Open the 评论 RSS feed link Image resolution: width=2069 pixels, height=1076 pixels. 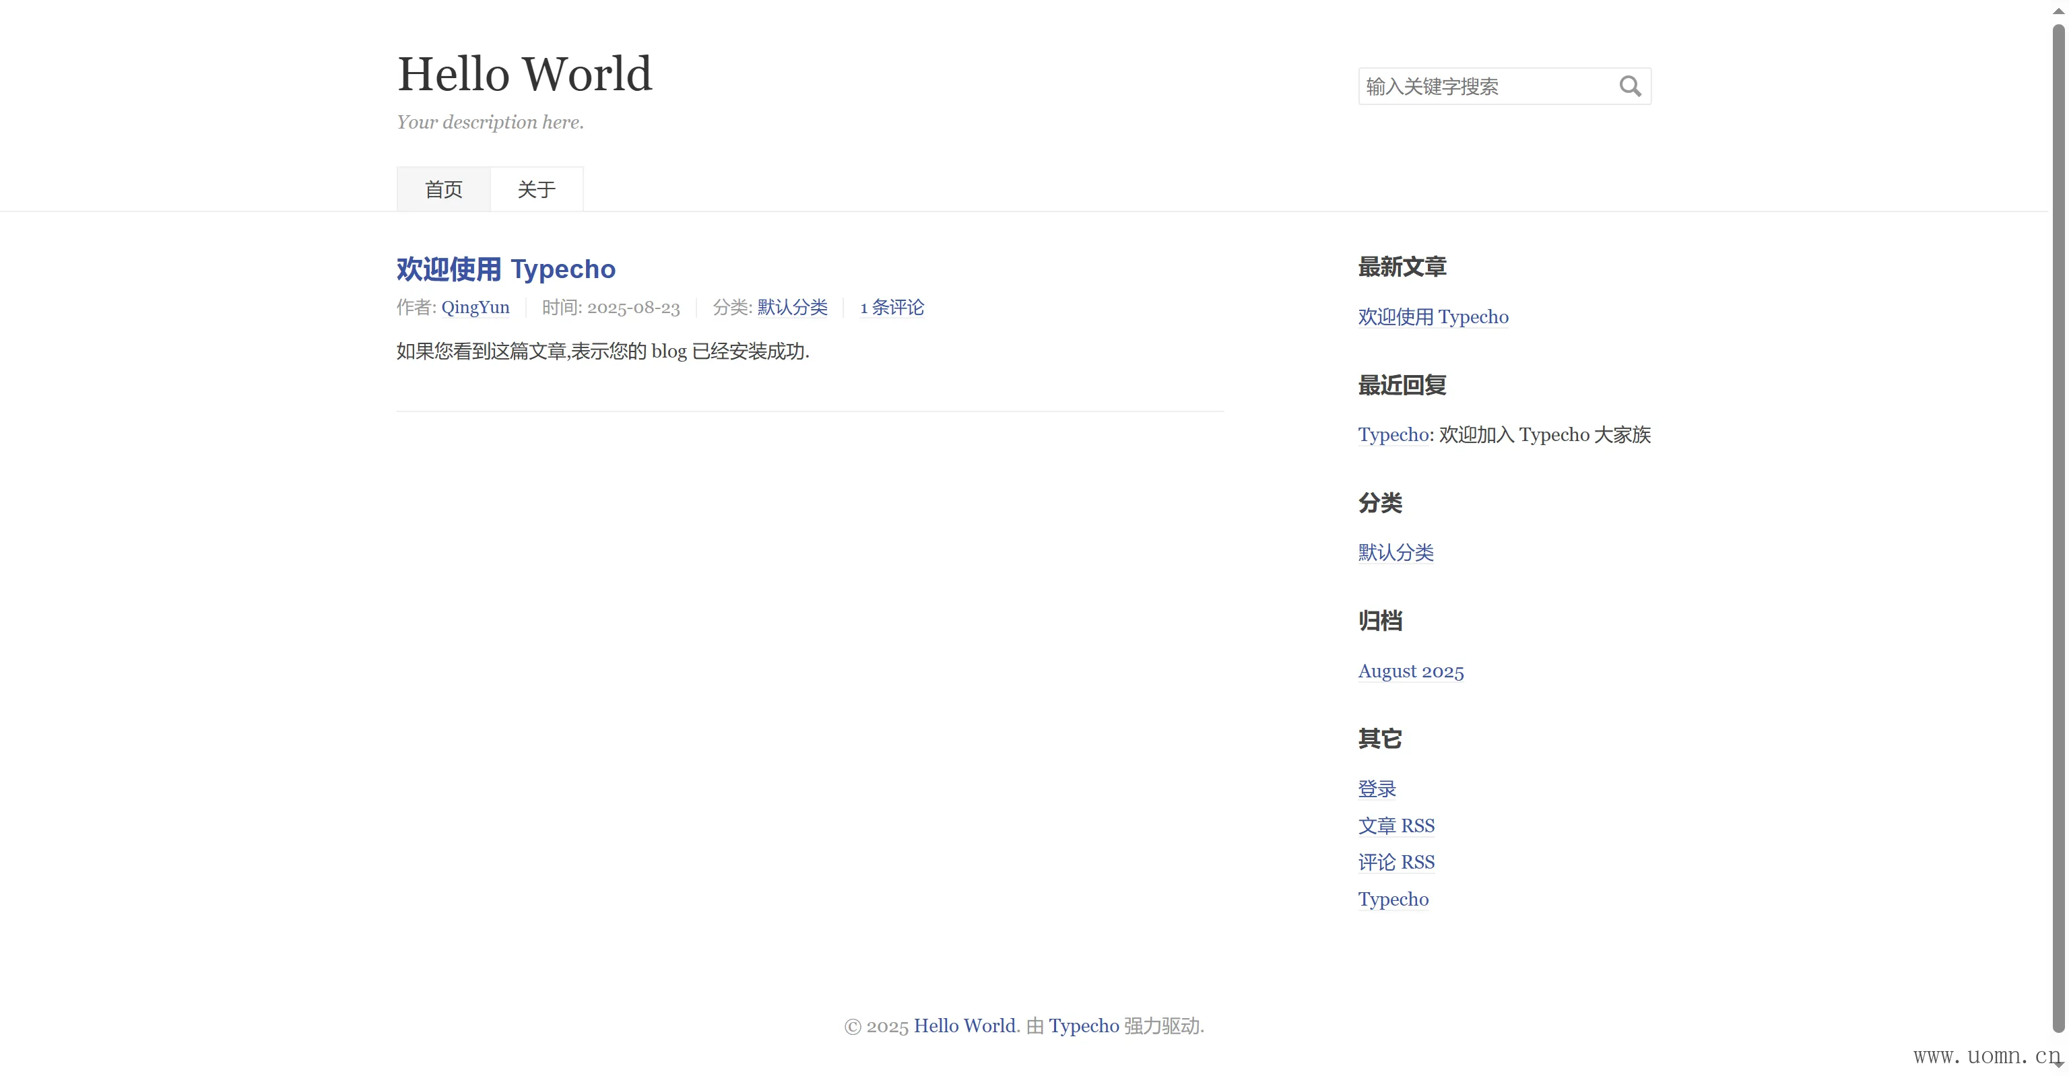tap(1396, 863)
